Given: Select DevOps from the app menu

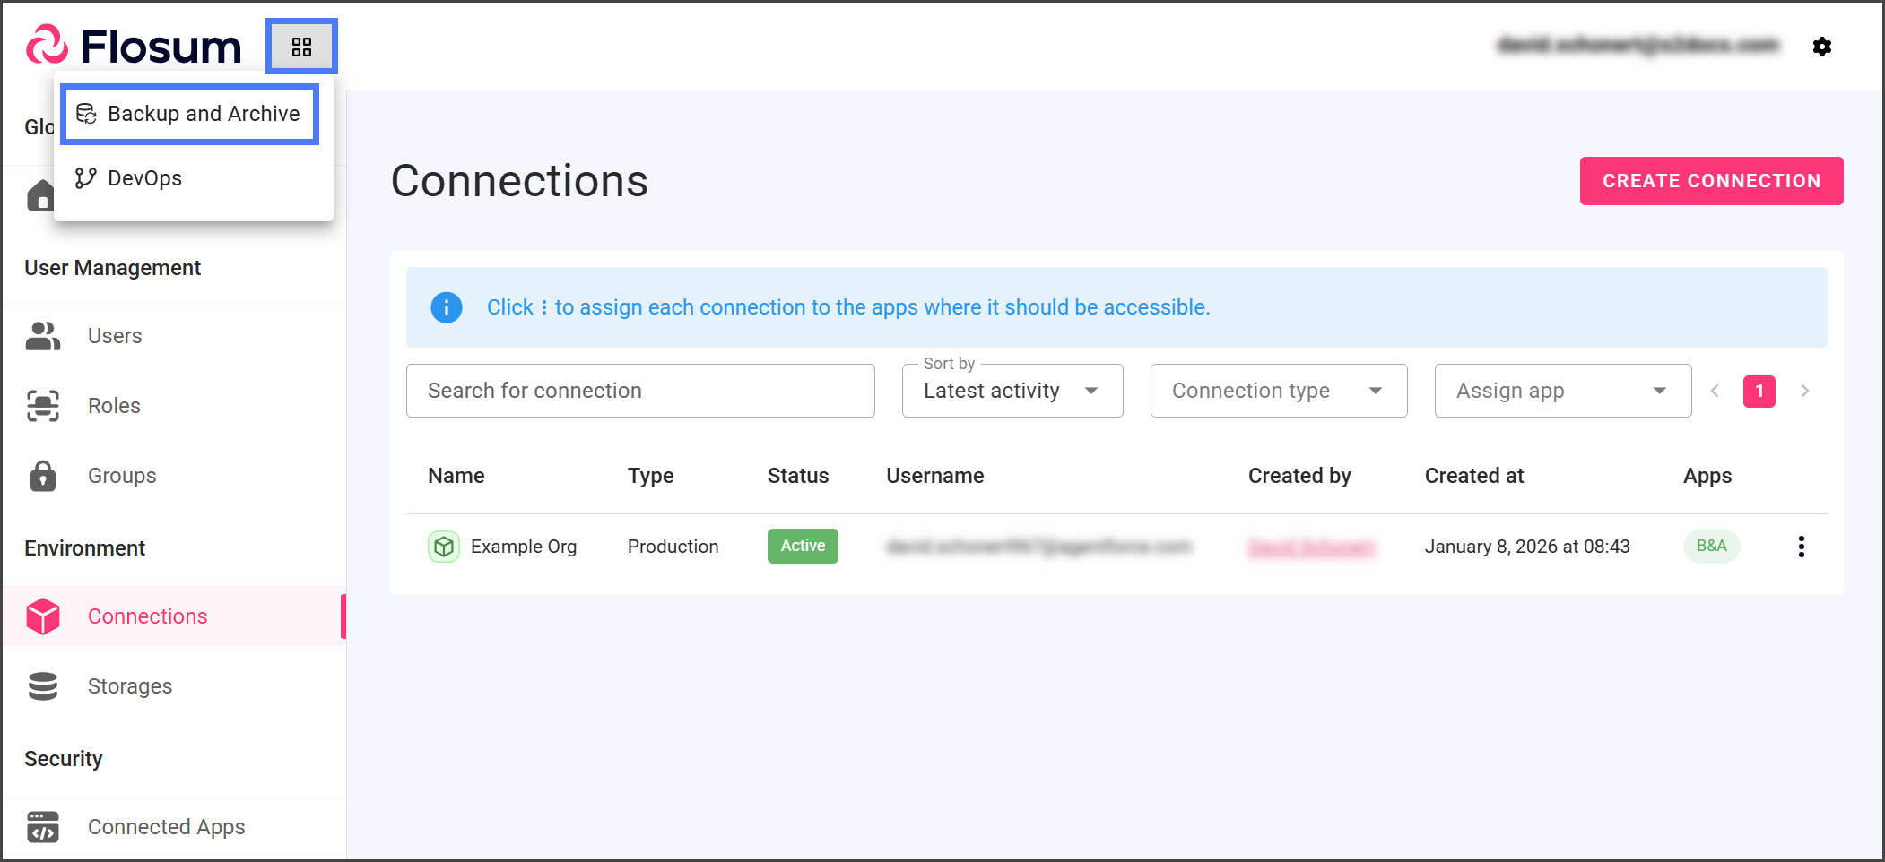Looking at the screenshot, I should 143,178.
